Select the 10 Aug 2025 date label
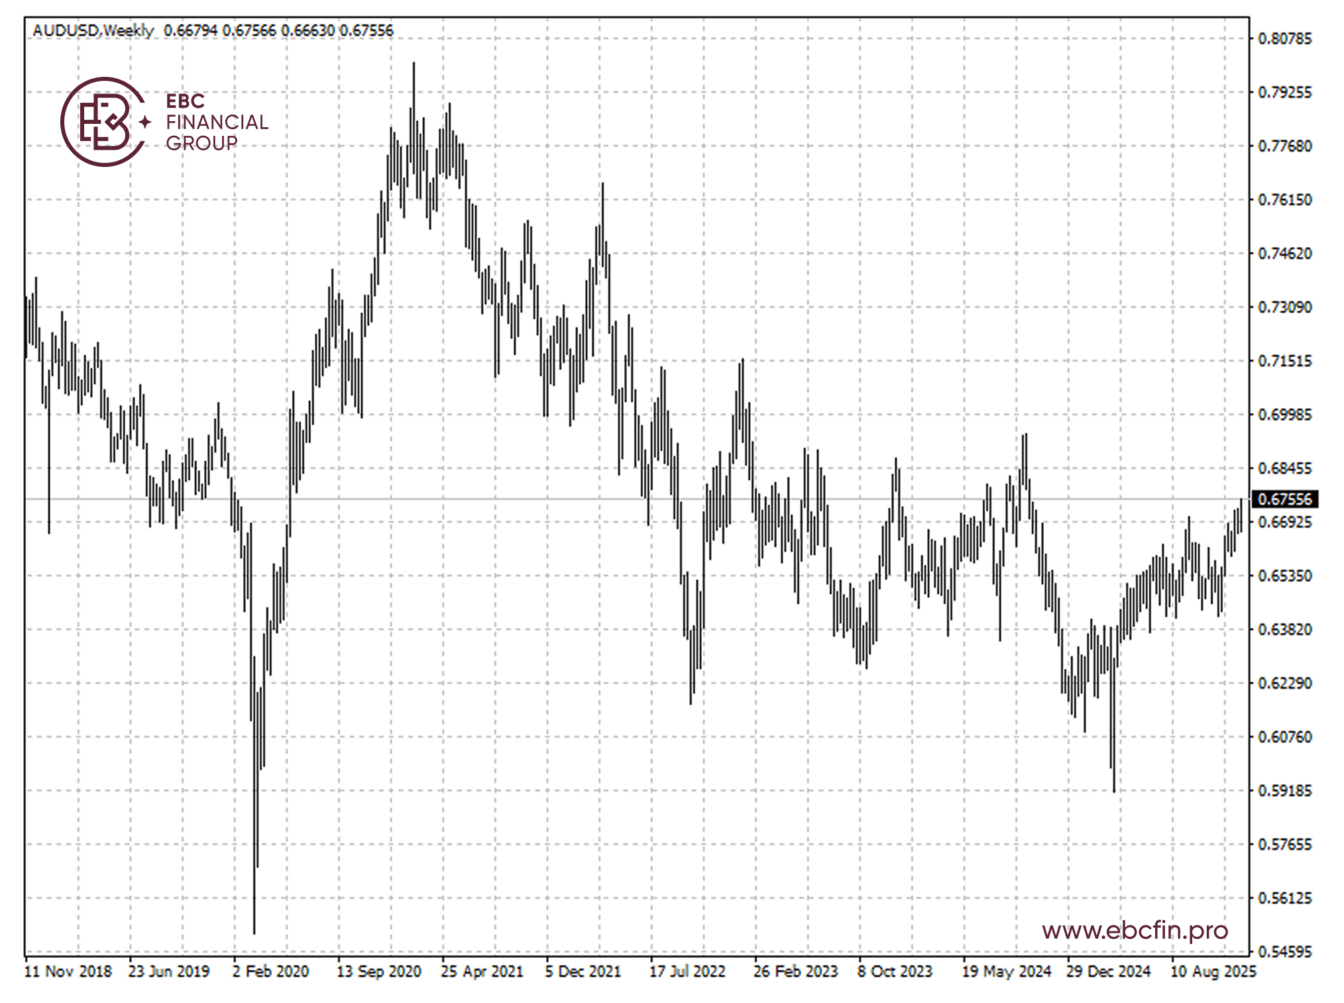Image resolution: width=1344 pixels, height=1003 pixels. (1213, 971)
